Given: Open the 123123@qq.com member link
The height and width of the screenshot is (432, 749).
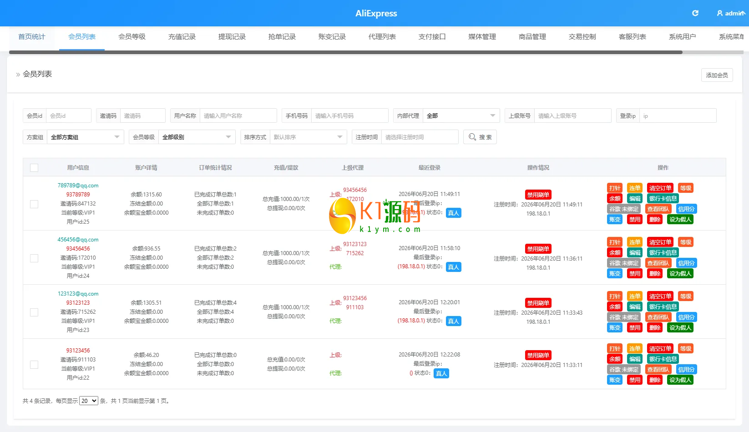Looking at the screenshot, I should pyautogui.click(x=78, y=294).
